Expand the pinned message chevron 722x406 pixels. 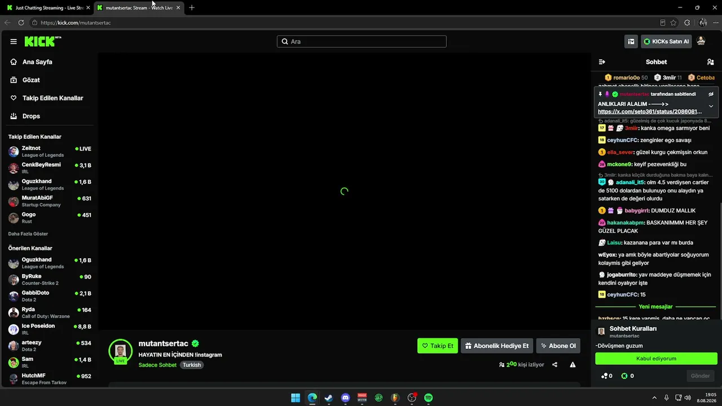click(x=711, y=106)
